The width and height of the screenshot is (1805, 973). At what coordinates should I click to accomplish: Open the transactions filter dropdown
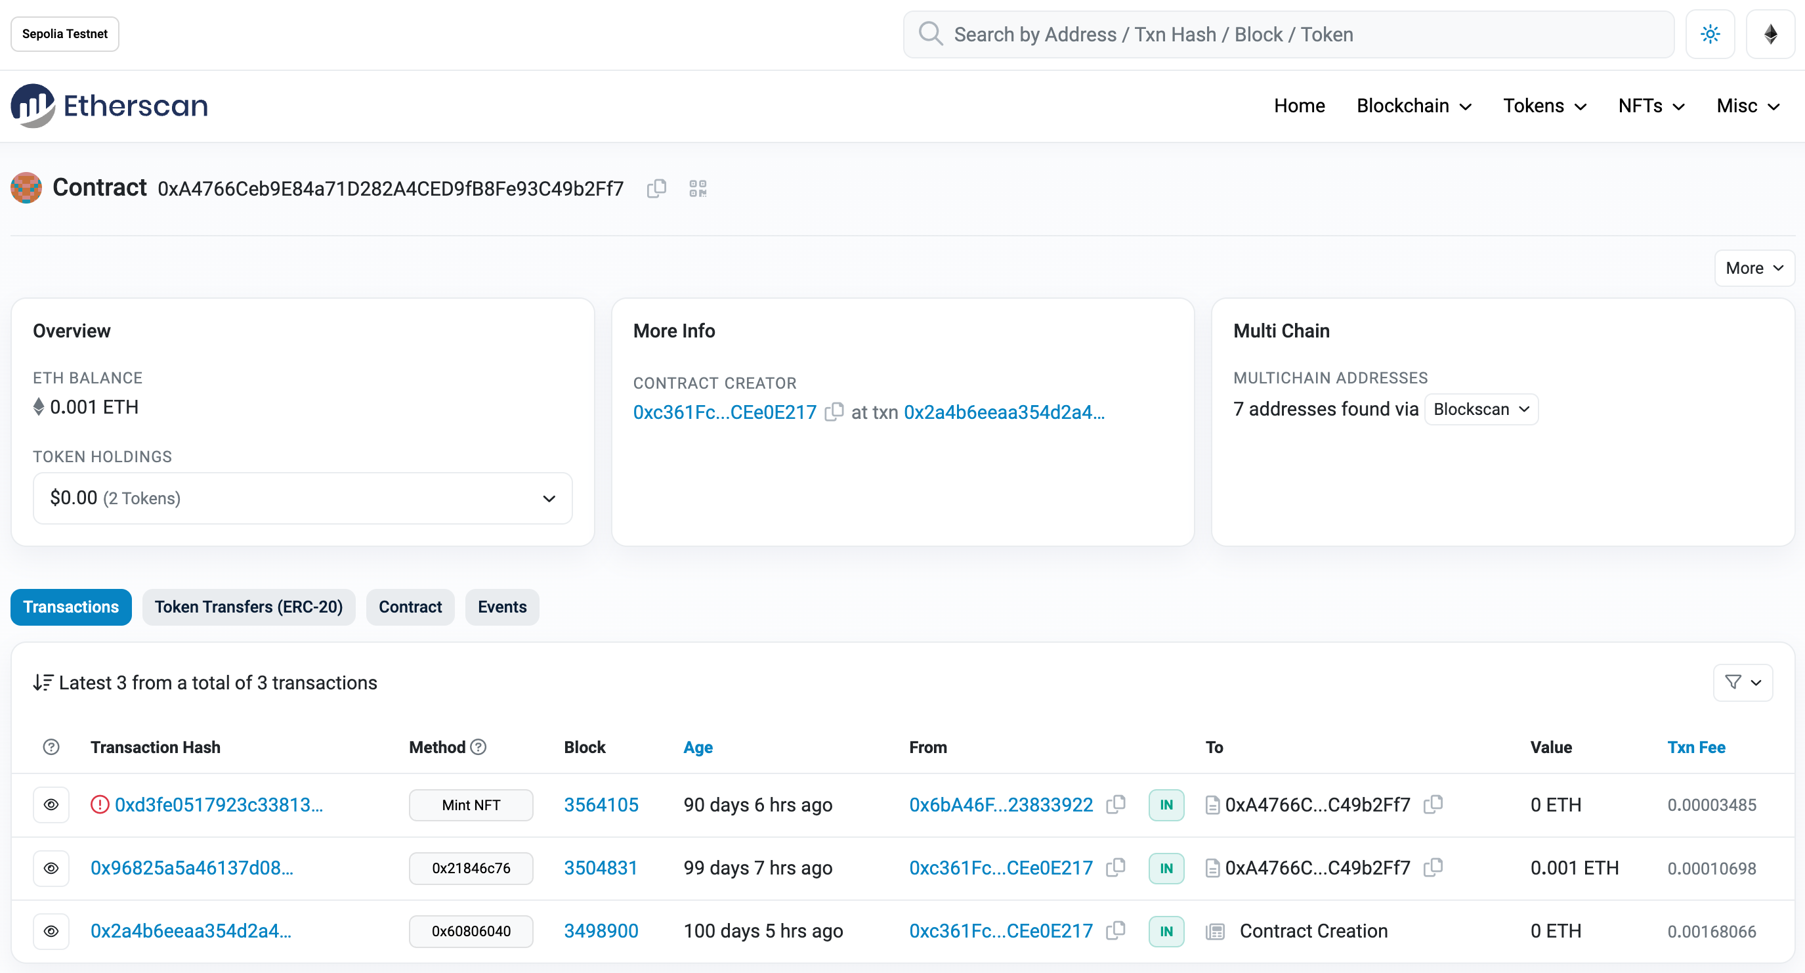point(1742,683)
